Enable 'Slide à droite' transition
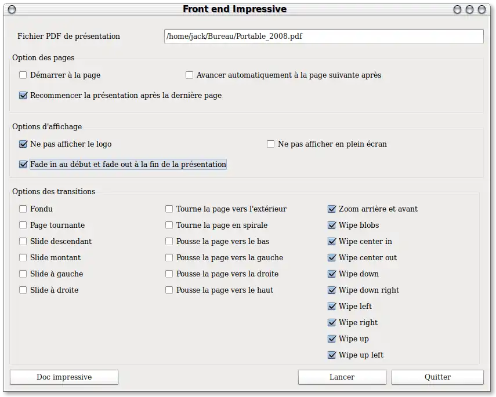The width and height of the screenshot is (496, 397). [x=23, y=290]
